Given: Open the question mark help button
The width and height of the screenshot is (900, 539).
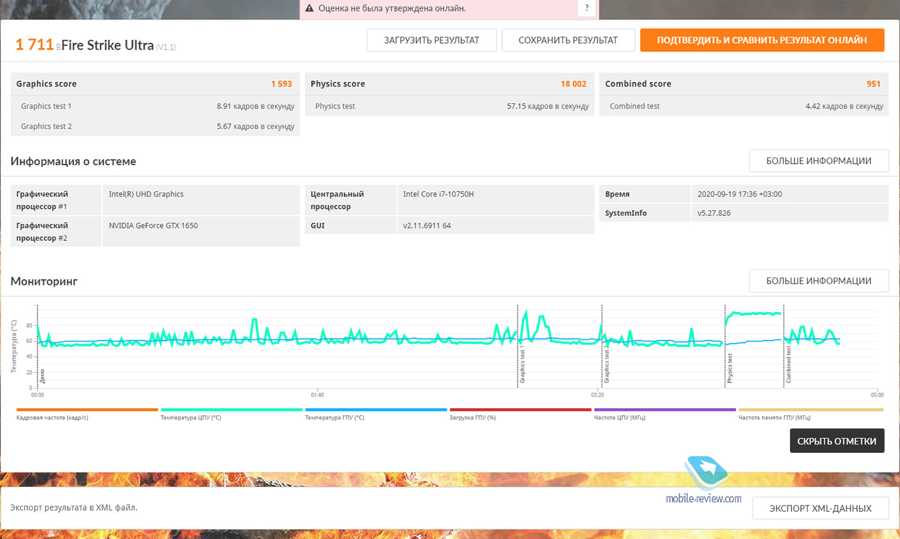Looking at the screenshot, I should click(586, 8).
